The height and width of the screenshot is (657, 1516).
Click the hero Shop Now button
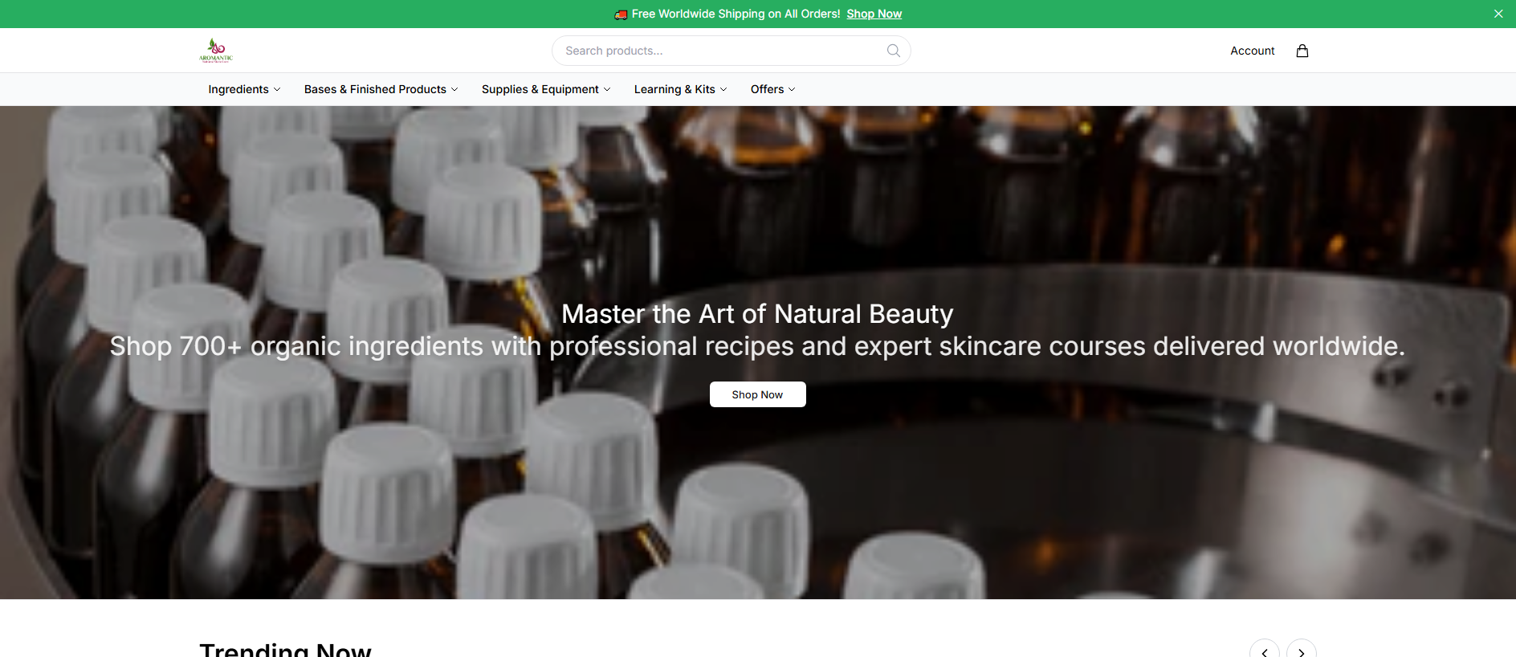pyautogui.click(x=757, y=394)
